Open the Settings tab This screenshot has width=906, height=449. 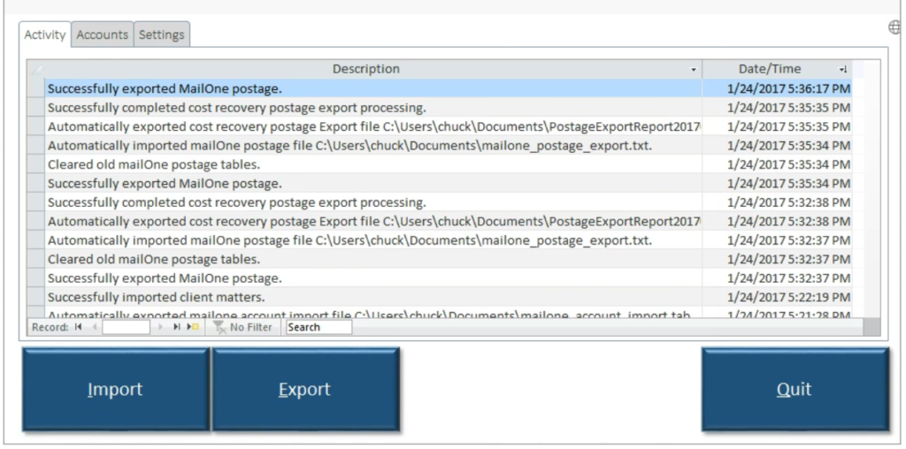[x=162, y=34]
